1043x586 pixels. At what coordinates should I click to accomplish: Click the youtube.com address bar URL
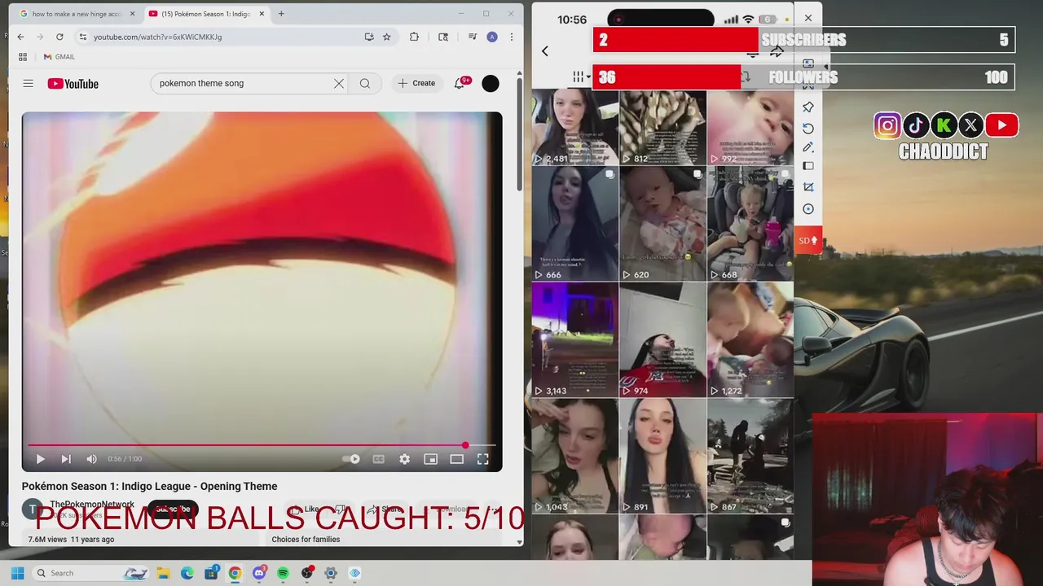pyautogui.click(x=157, y=37)
